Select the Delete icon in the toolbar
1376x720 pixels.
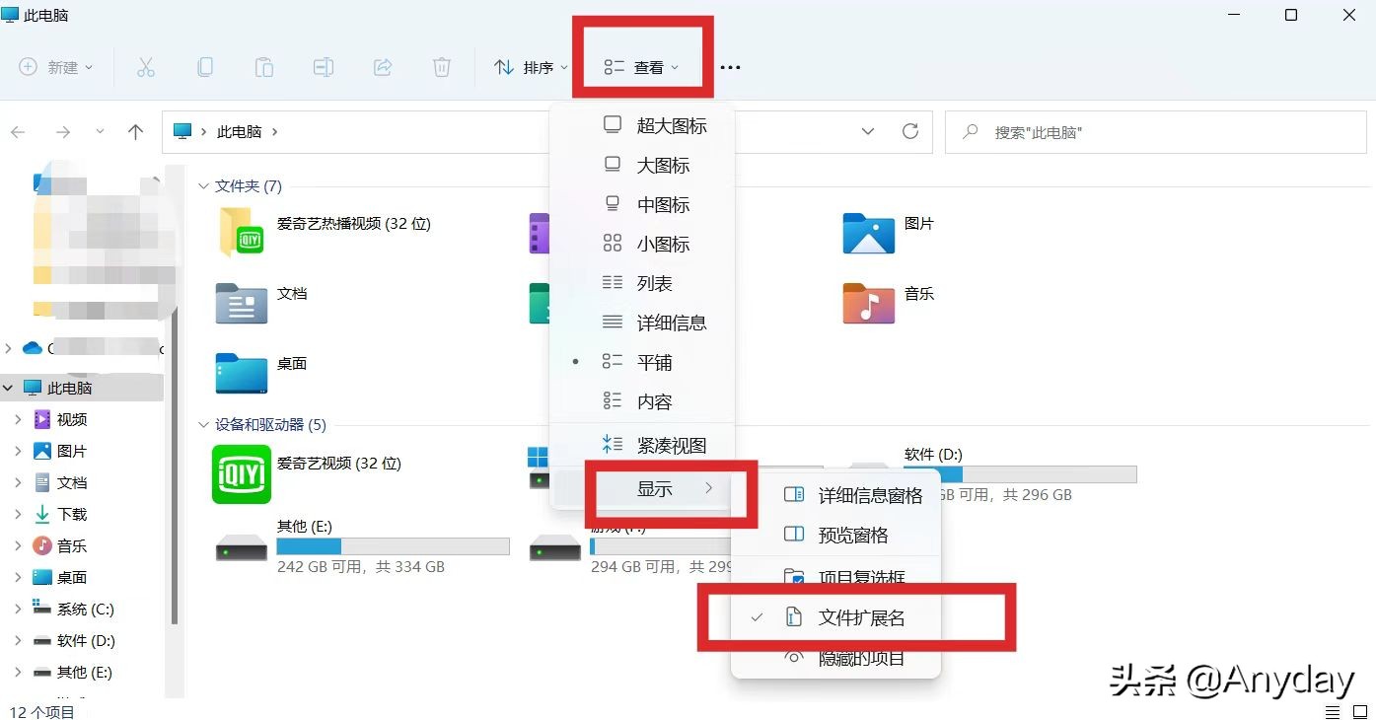point(441,67)
